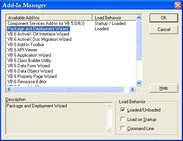The width and height of the screenshot is (183, 141).
Task: Select VB 6 Resource Editor entry
Action: [27, 82]
